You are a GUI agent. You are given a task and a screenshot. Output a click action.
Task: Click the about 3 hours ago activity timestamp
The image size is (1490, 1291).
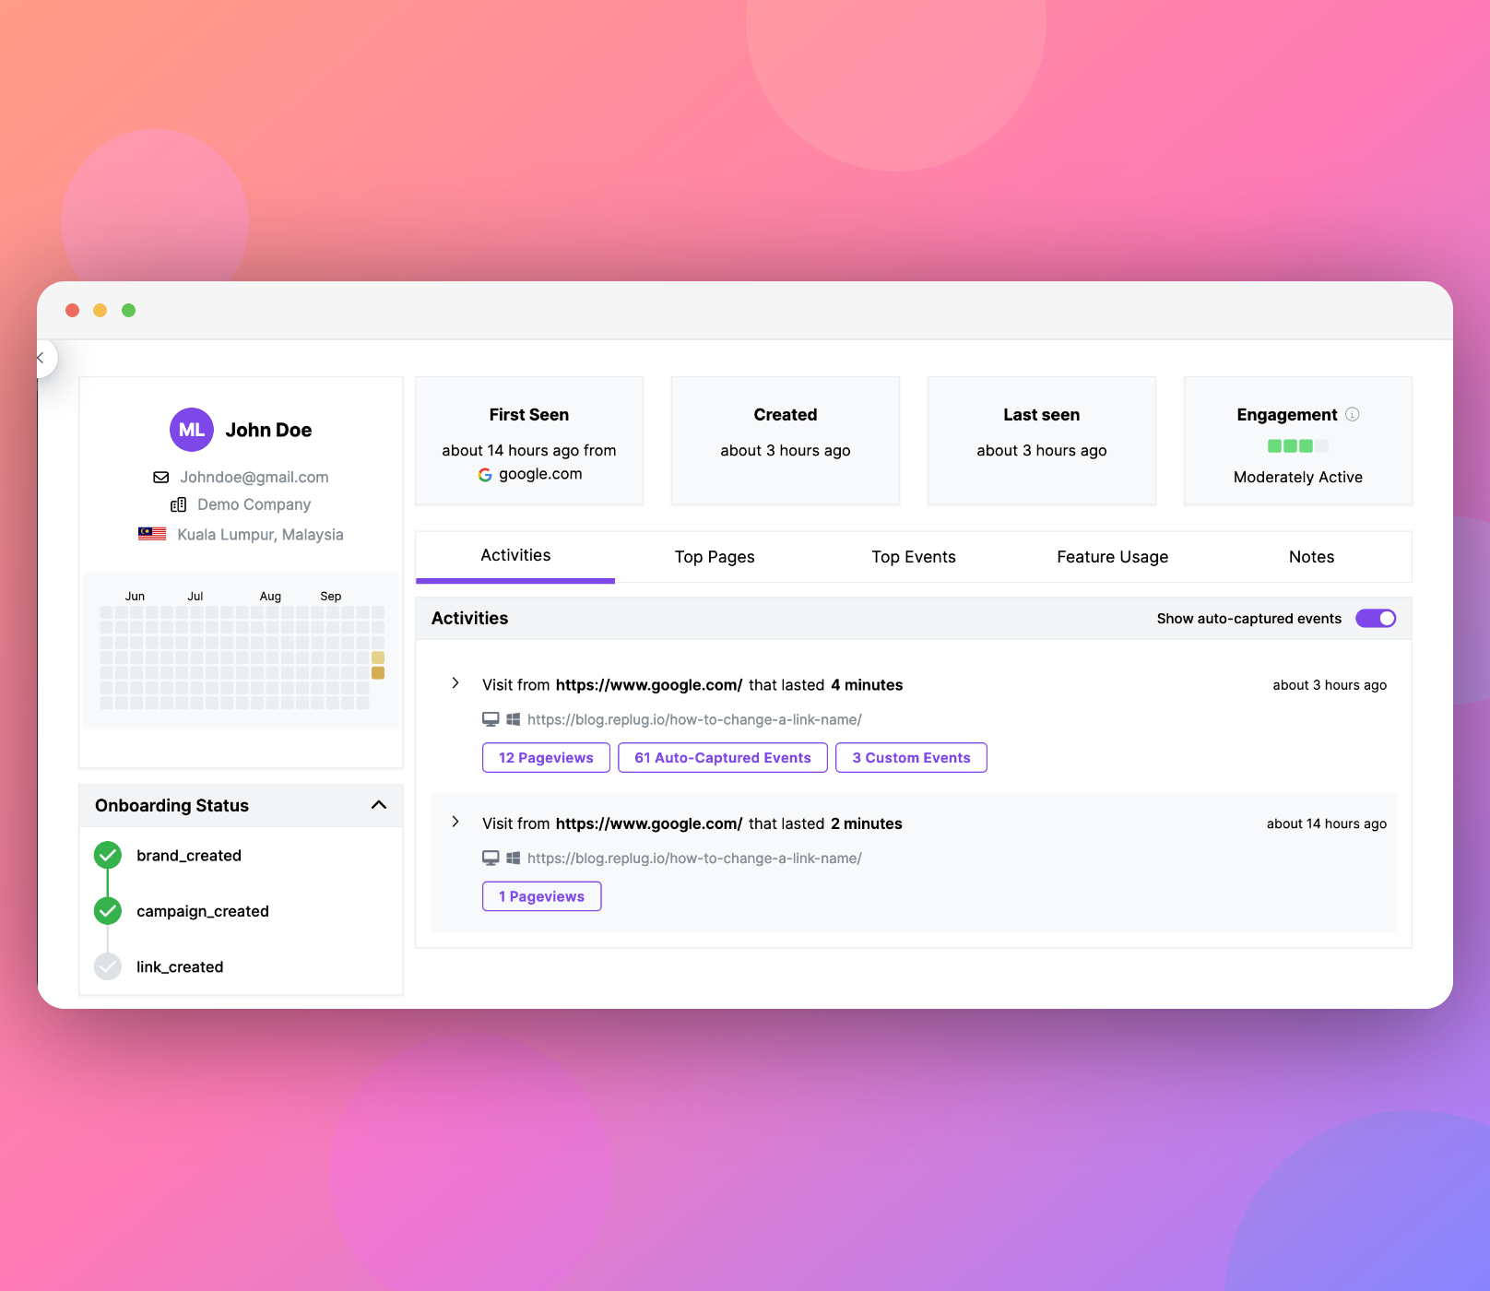[x=1330, y=685]
